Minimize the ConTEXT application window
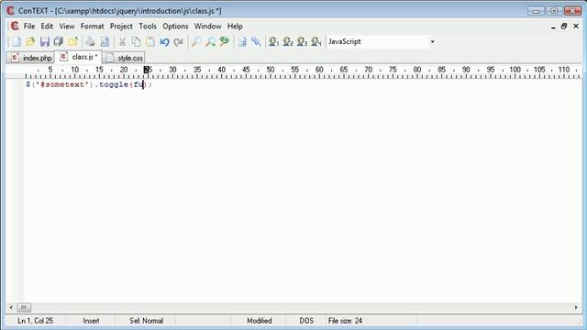This screenshot has width=587, height=330. click(536, 11)
